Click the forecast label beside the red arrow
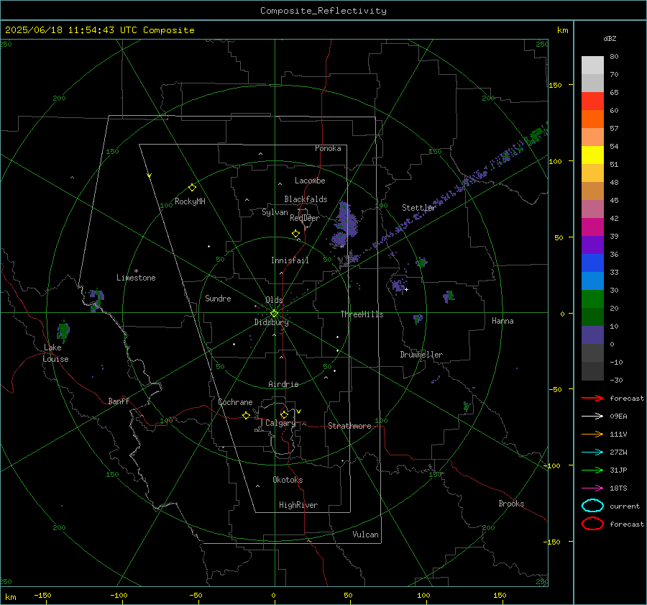This screenshot has height=605, width=647. [x=627, y=398]
